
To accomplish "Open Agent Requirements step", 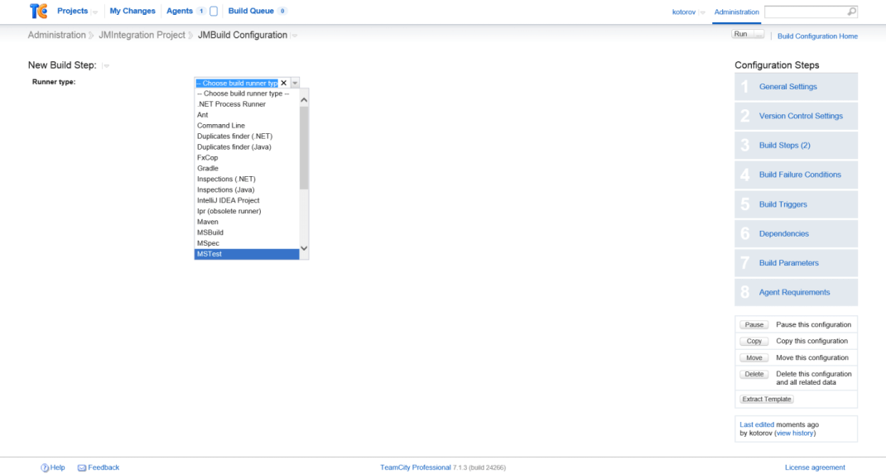I will [796, 292].
